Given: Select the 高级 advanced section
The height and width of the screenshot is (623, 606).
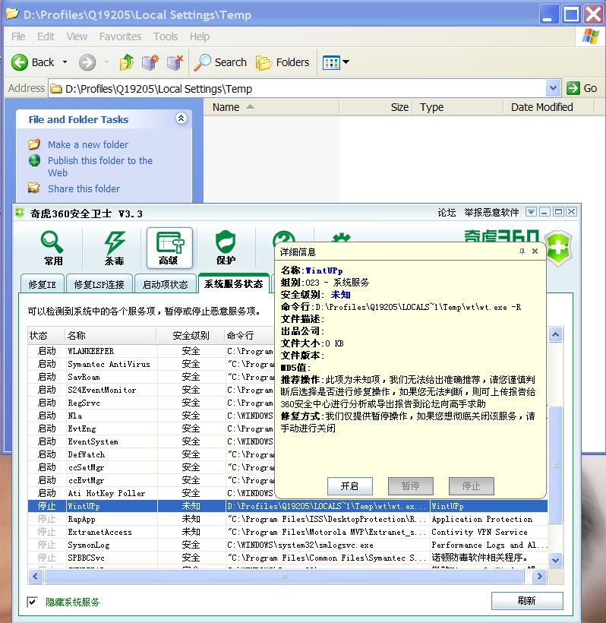Looking at the screenshot, I should (169, 248).
